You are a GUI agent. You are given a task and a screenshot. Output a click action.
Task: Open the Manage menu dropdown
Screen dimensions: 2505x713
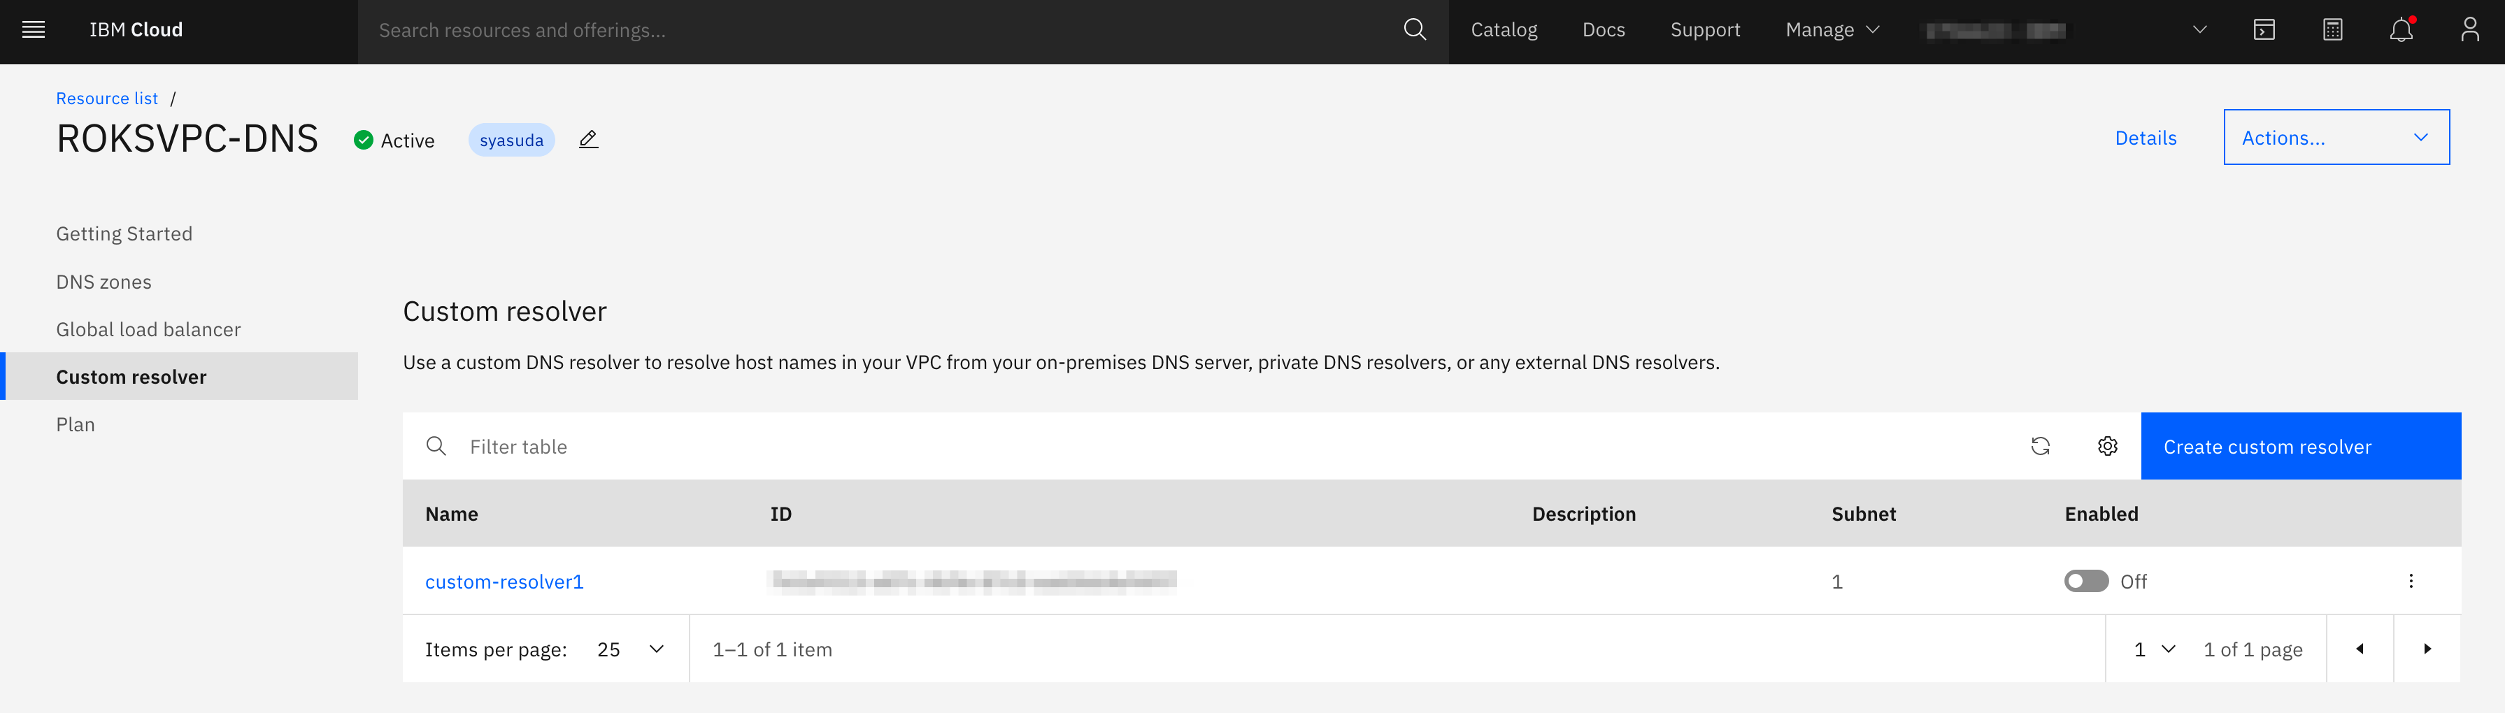(1832, 30)
